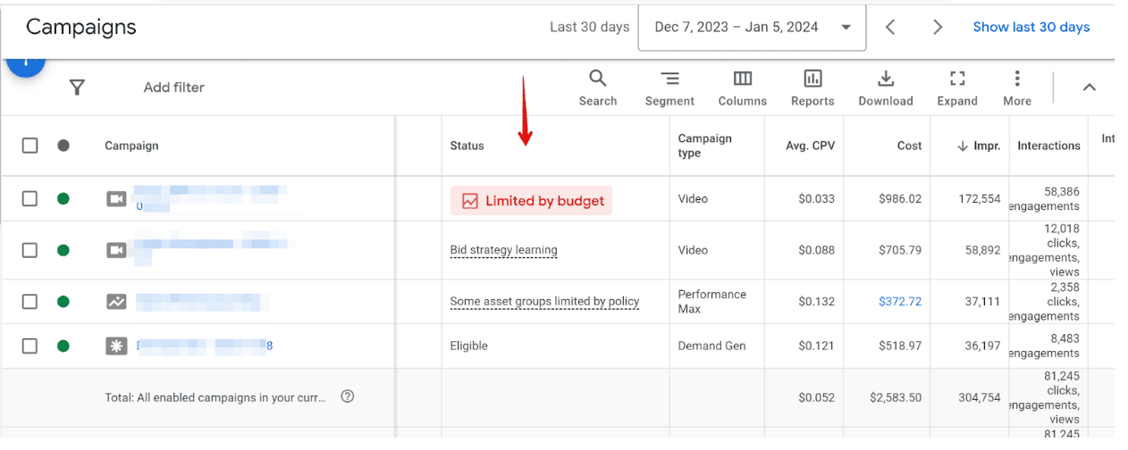Click the Limited by budget status badge
Screen dimensions: 1128x450
532,201
